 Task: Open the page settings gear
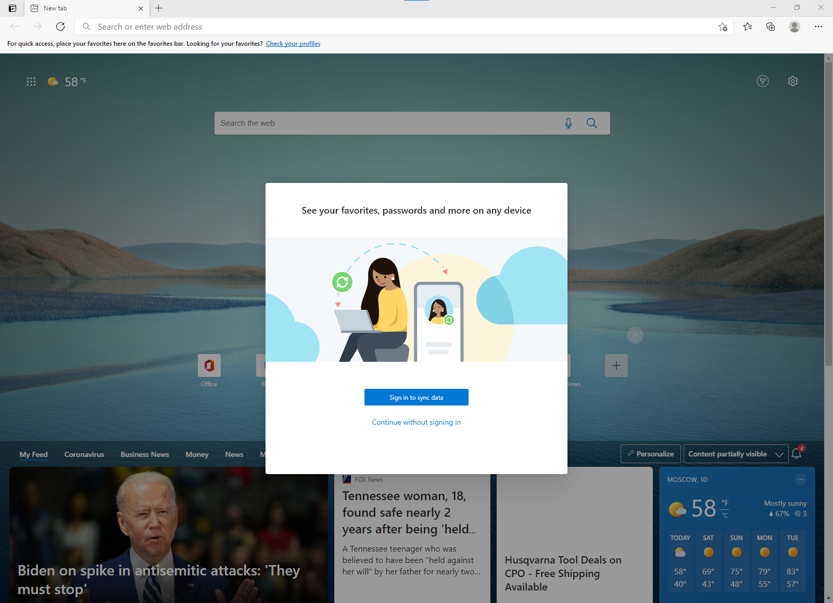pyautogui.click(x=792, y=81)
